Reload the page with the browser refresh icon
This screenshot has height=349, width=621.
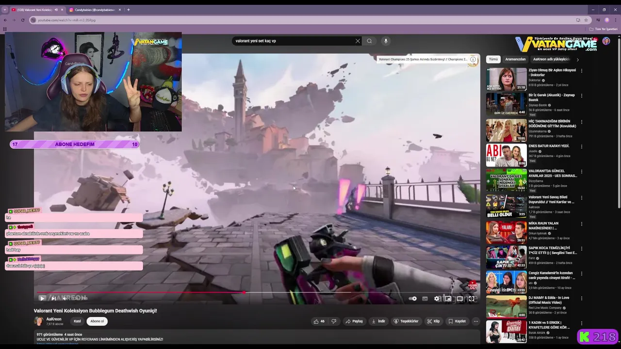click(23, 20)
